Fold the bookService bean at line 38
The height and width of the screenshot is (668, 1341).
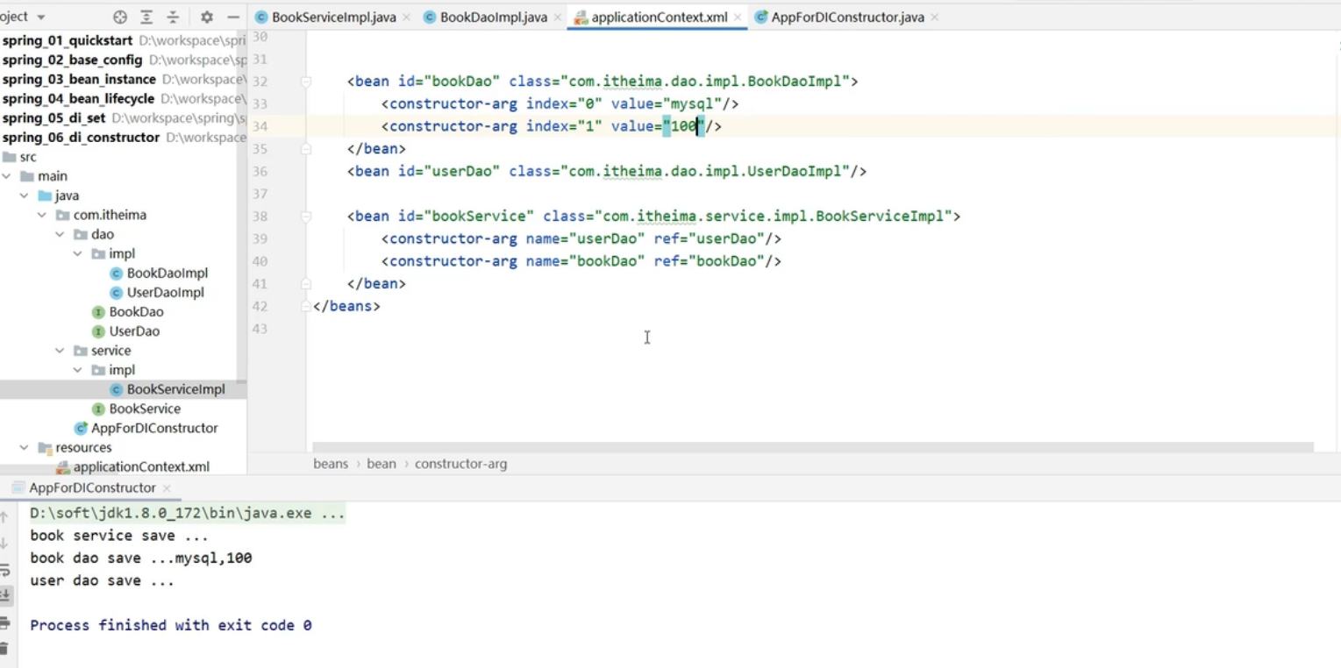[x=306, y=217]
